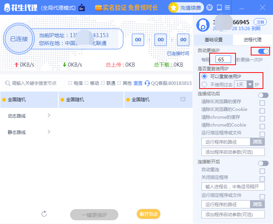Click the node search input field
273x224 pixels.
point(34,83)
